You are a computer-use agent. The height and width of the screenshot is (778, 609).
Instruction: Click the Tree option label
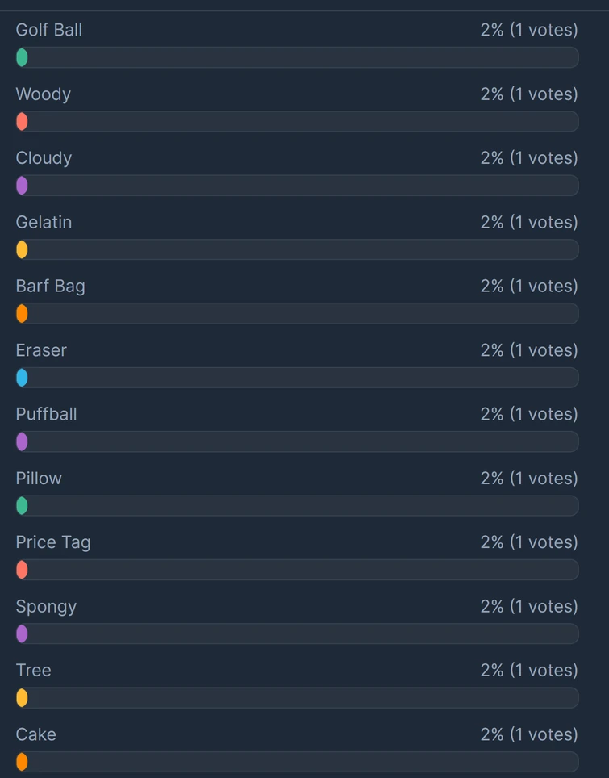coord(33,671)
